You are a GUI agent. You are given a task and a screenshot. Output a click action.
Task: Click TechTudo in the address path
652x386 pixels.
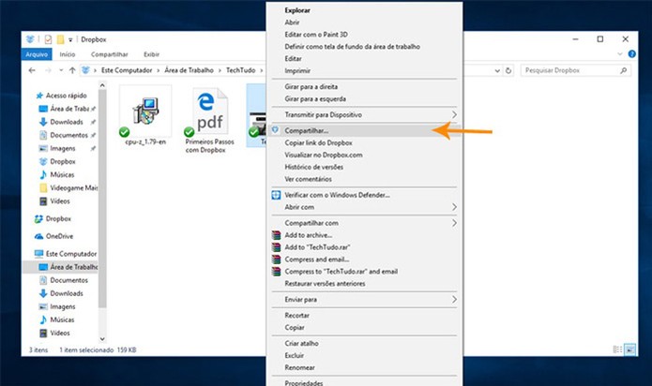coord(241,70)
